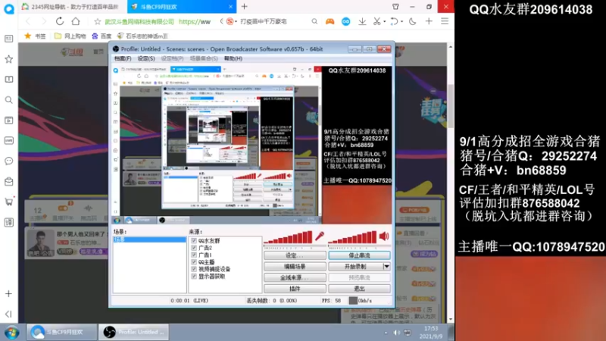
Task: Open the sidebar video player icon
Action: (8, 120)
